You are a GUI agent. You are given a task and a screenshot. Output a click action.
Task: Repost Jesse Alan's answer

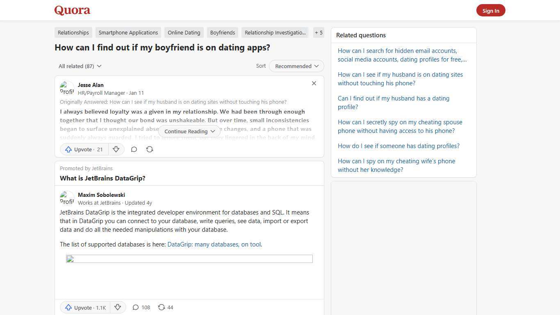pyautogui.click(x=150, y=149)
